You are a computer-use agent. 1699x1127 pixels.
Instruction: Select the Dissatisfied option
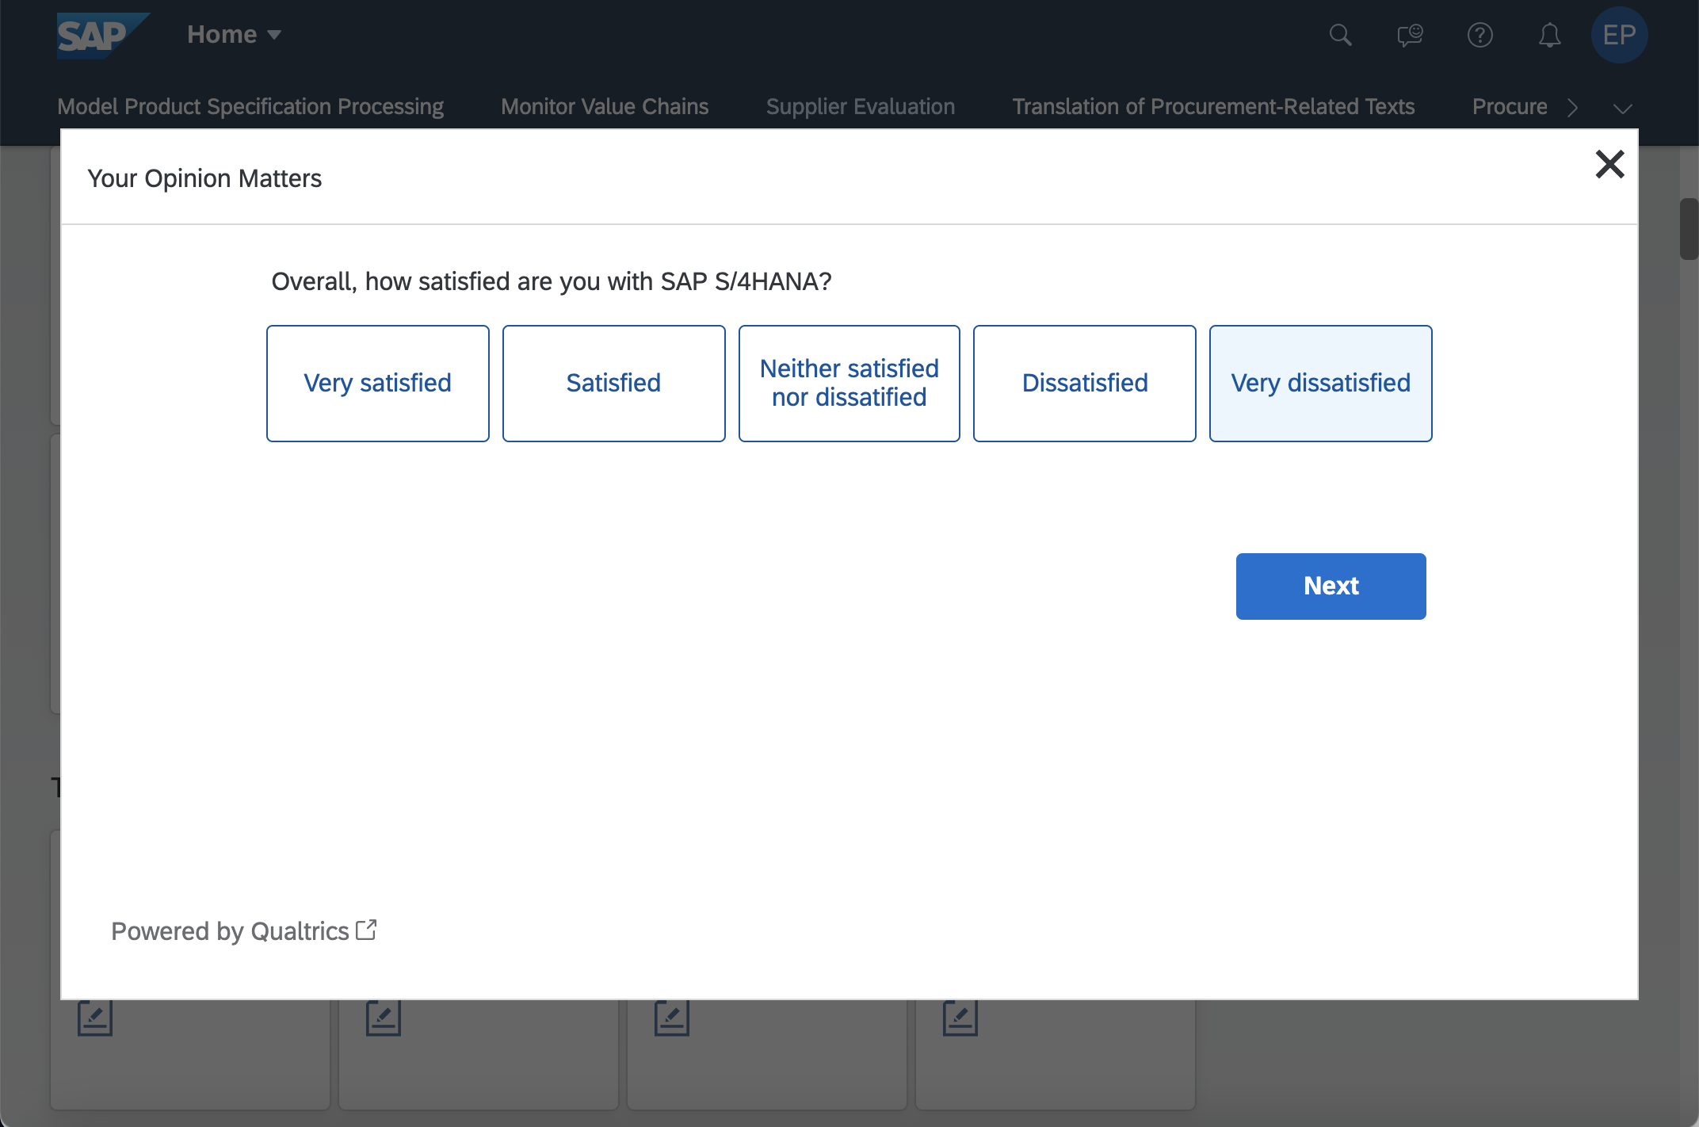[x=1085, y=384]
